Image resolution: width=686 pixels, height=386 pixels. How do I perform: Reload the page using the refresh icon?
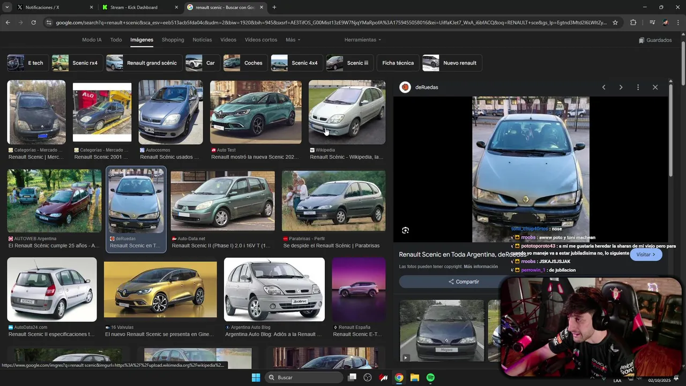point(33,23)
